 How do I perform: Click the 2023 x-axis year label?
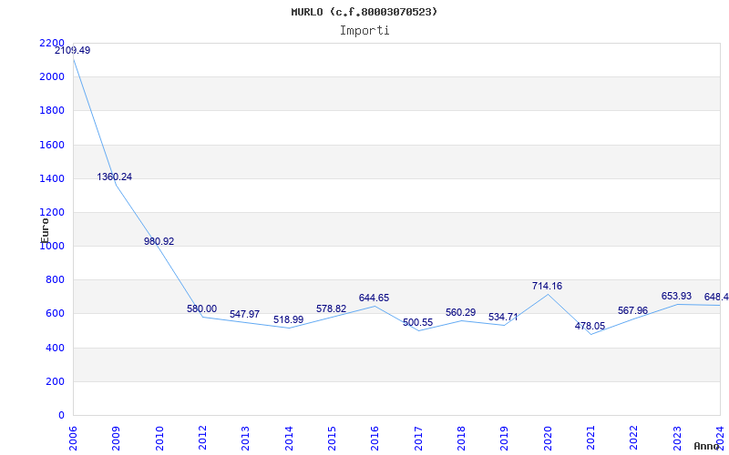click(678, 437)
